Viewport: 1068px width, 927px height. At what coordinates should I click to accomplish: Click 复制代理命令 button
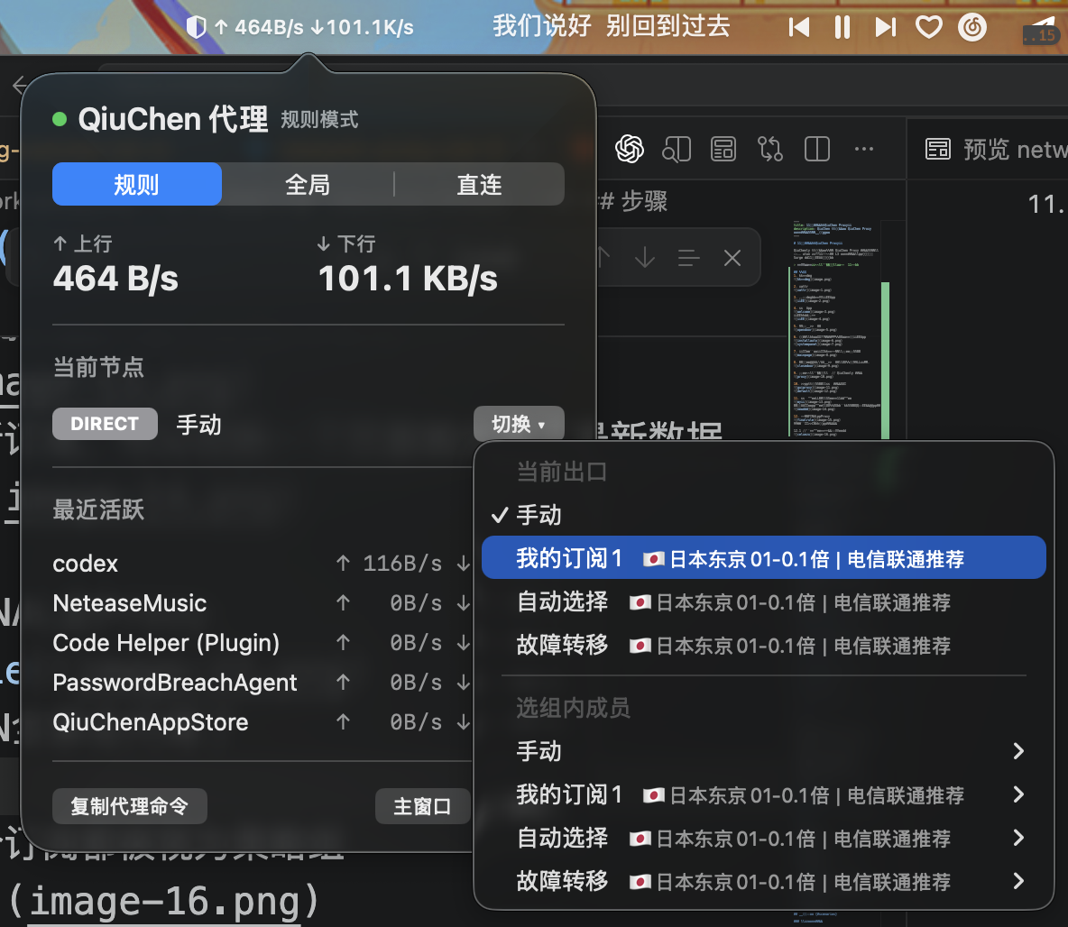(x=129, y=806)
